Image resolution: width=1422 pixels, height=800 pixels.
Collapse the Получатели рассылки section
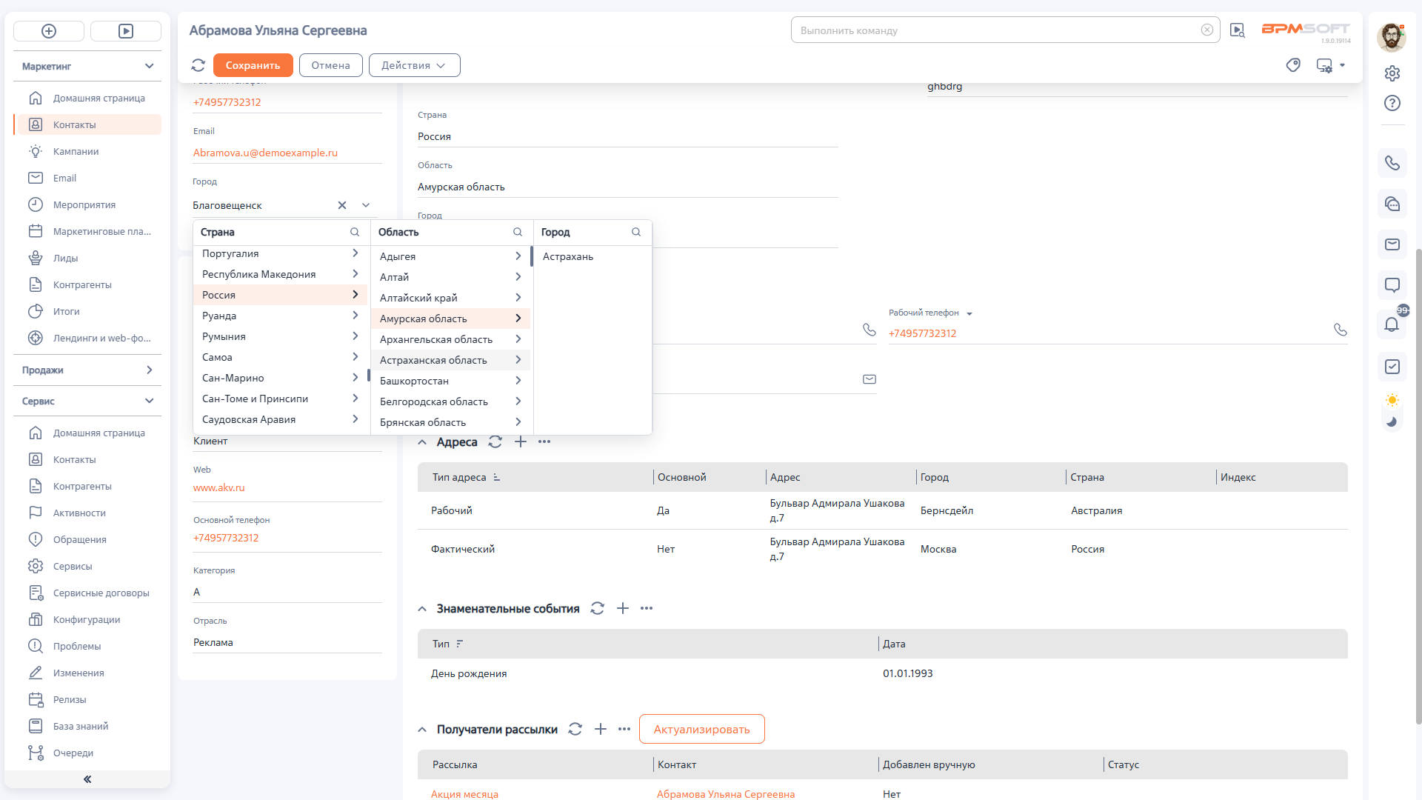[422, 730]
